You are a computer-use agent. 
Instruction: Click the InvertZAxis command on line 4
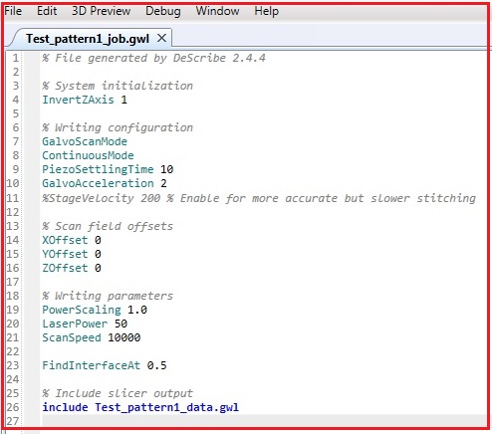coord(78,100)
